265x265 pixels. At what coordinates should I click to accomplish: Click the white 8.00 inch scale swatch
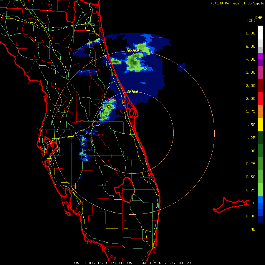point(260,33)
